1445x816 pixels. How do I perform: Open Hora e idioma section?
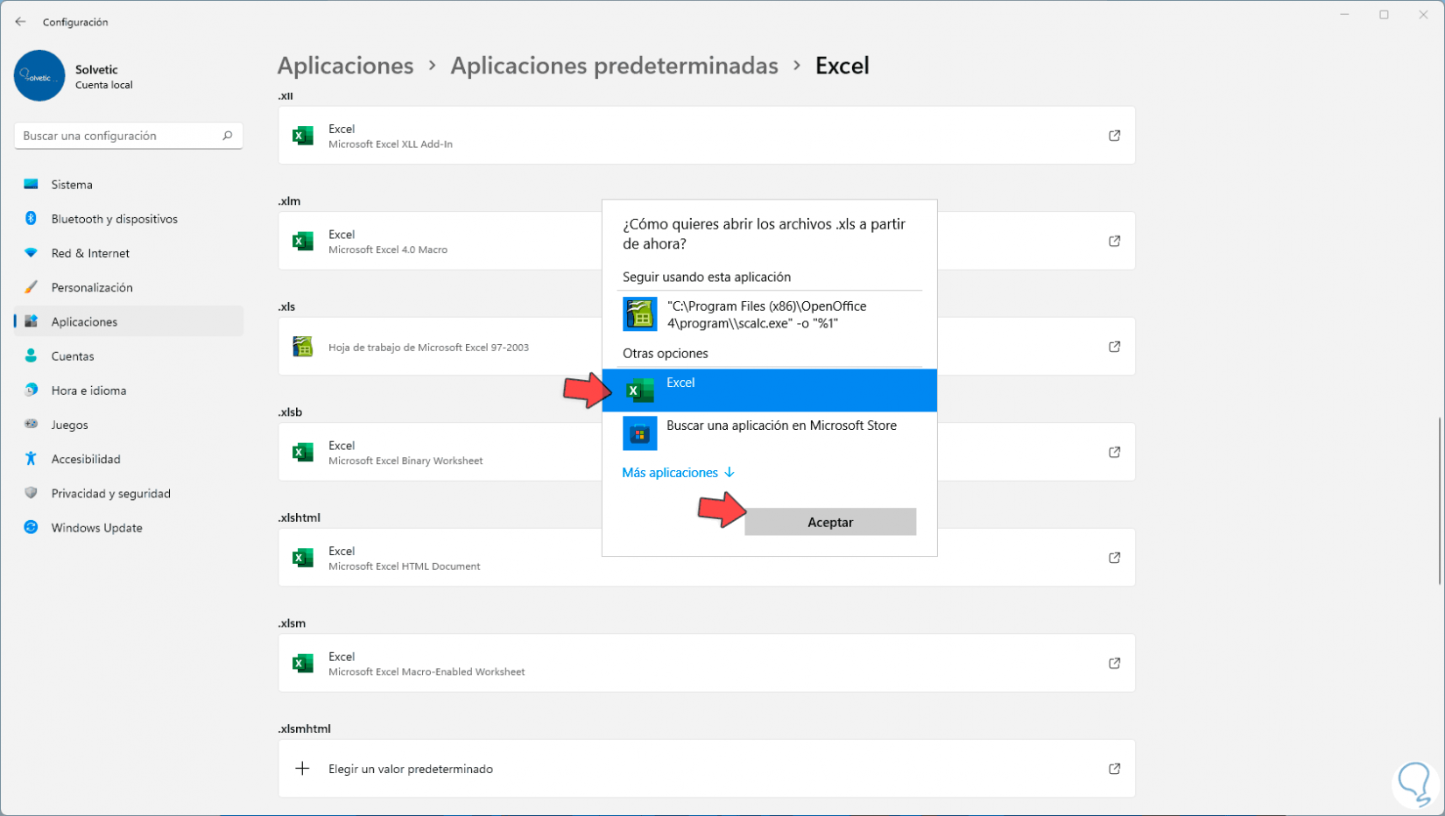(129, 390)
